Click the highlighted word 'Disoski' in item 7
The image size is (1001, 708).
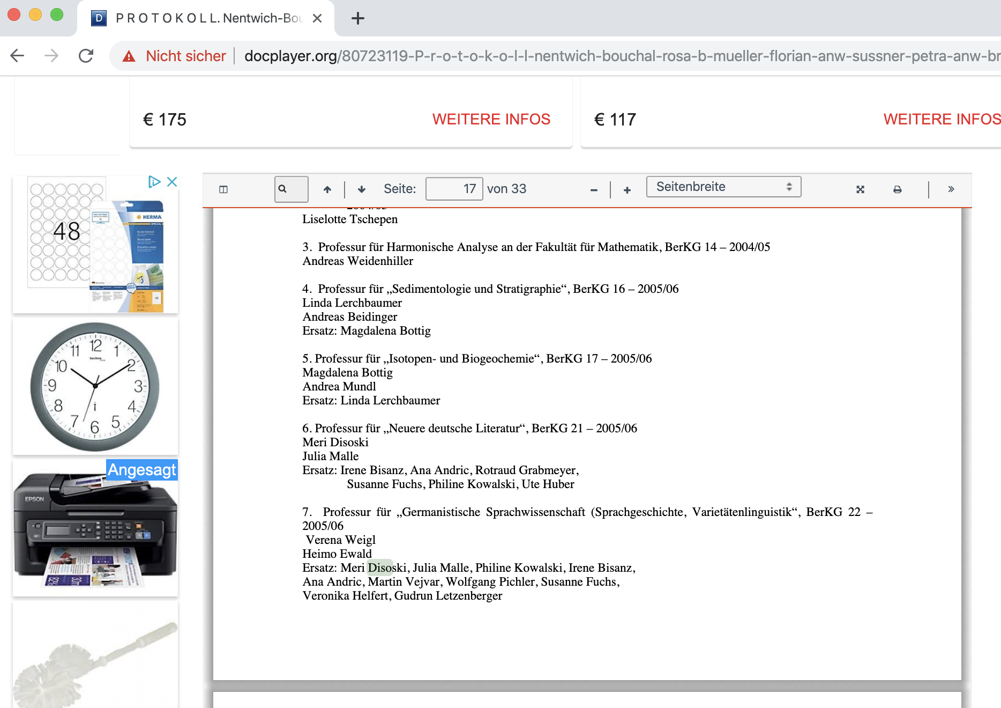[x=387, y=567]
